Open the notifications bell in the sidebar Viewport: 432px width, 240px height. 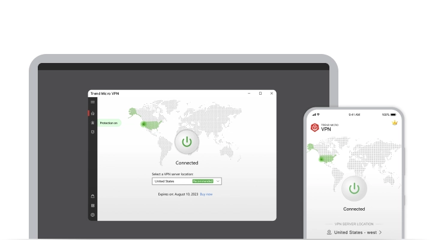click(92, 196)
